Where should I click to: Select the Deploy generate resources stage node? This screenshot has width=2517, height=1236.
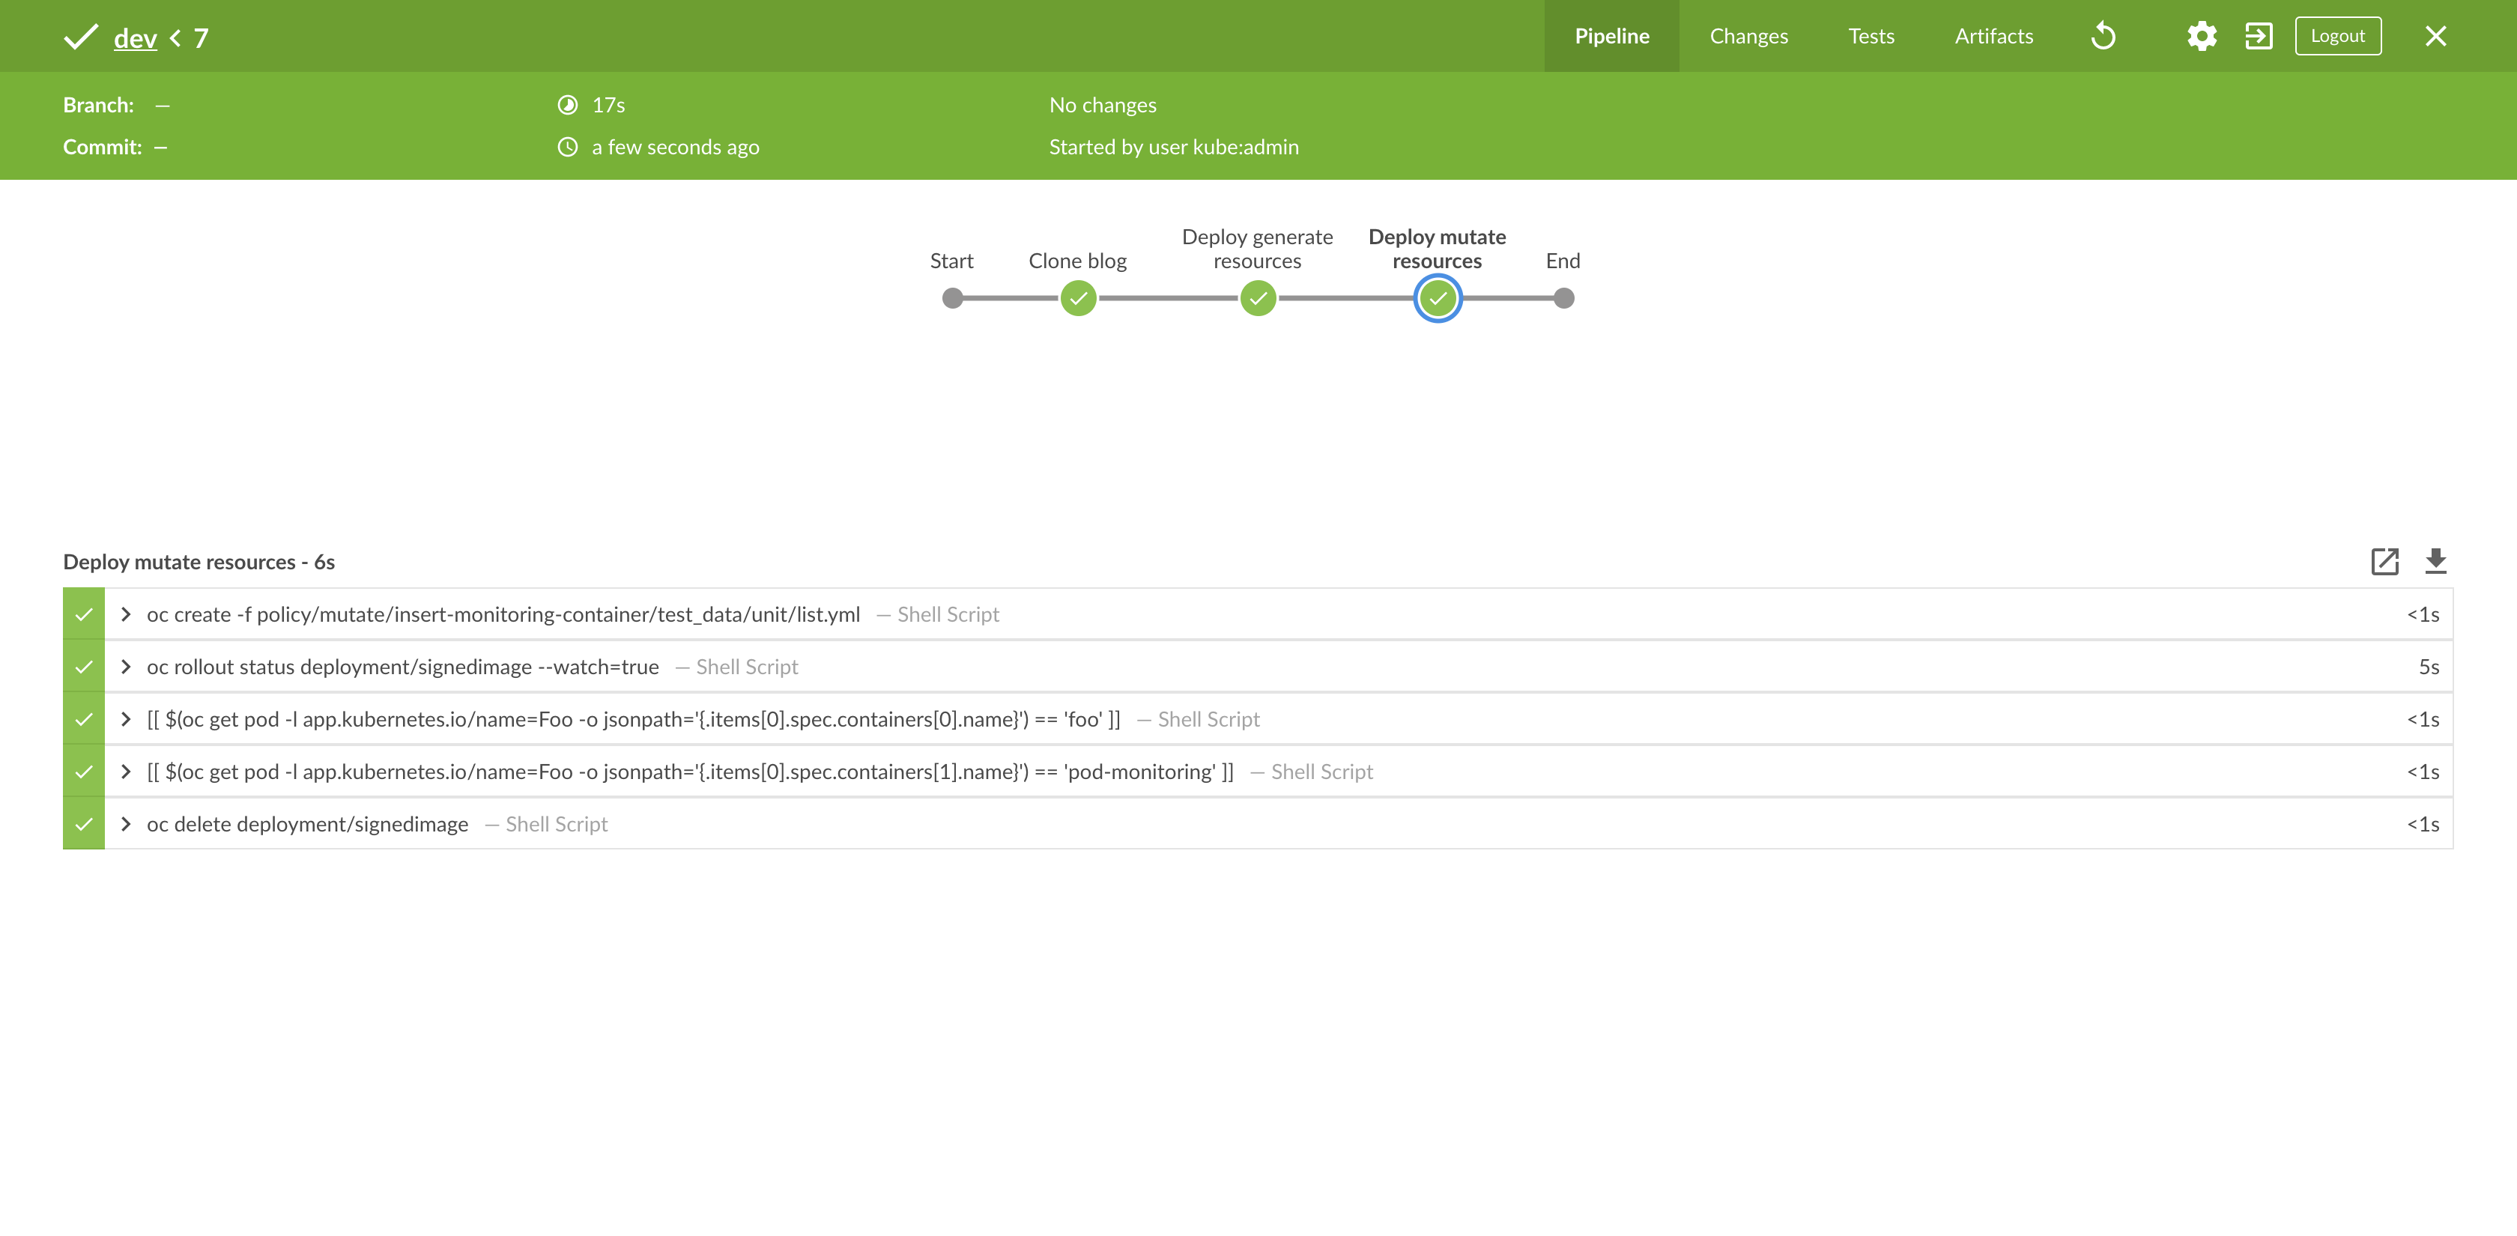pos(1258,298)
